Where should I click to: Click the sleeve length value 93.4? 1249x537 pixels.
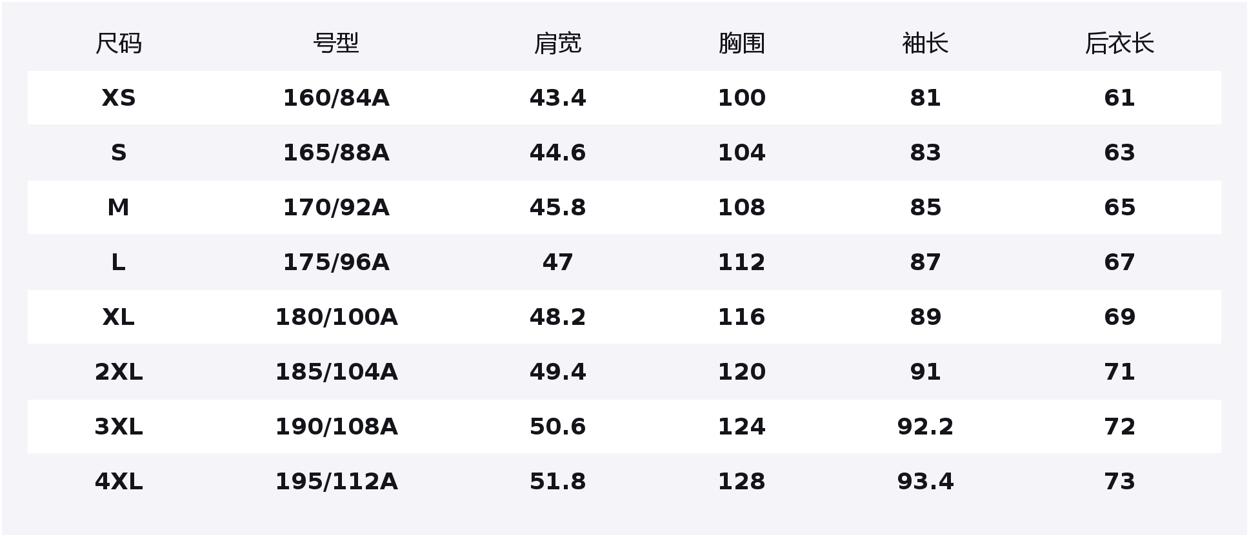925,482
